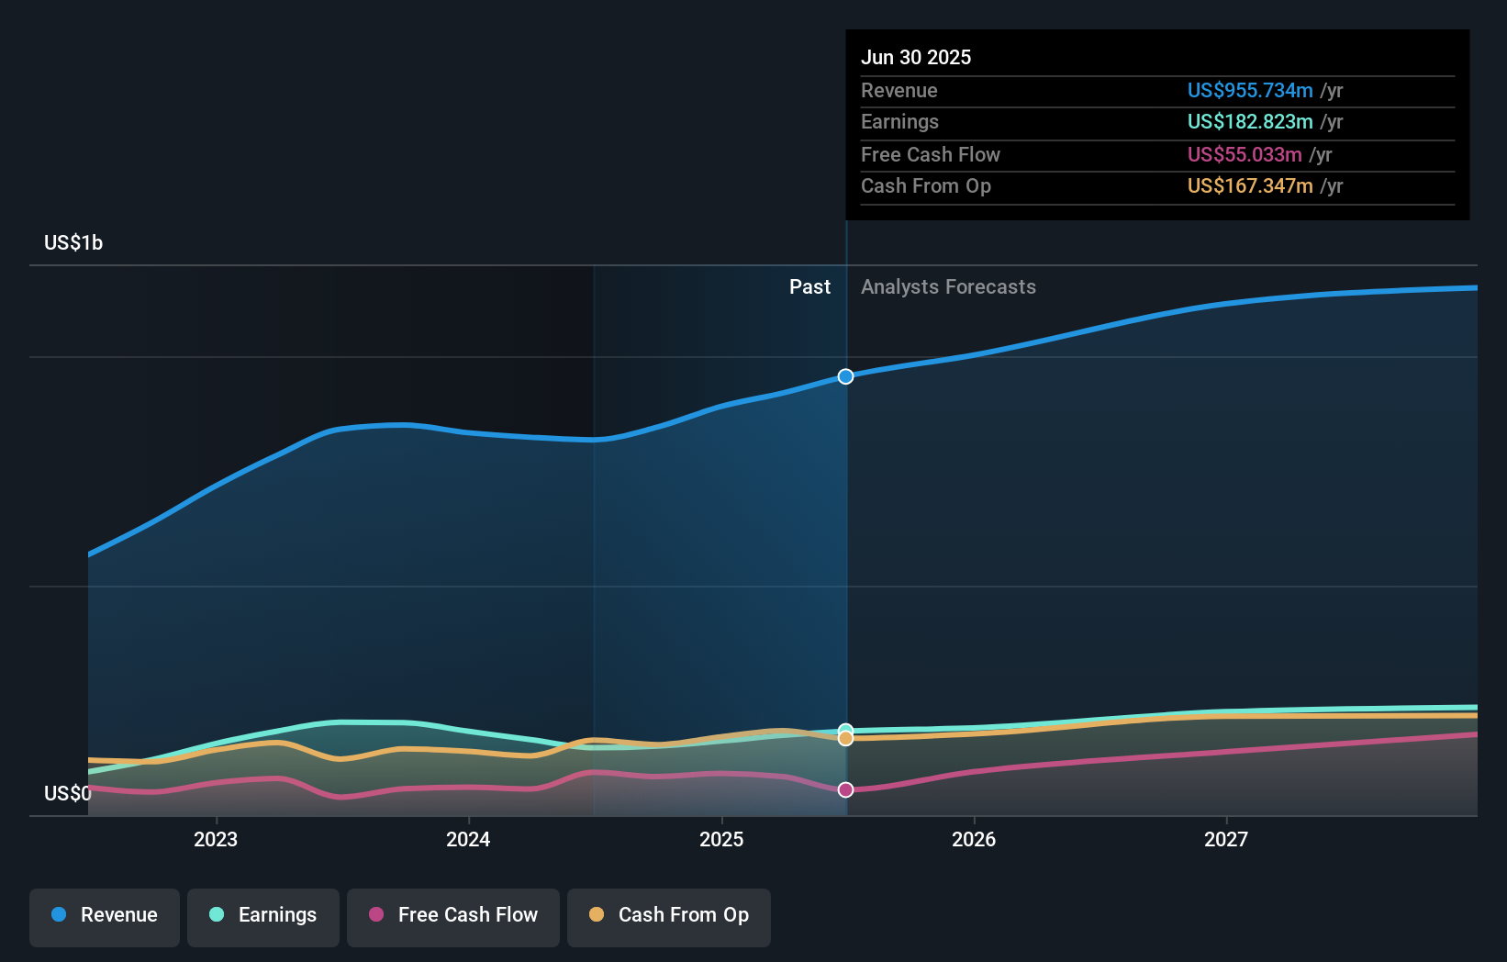Select the Cash From Op marker near divider
This screenshot has width=1507, height=962.
coord(845,739)
